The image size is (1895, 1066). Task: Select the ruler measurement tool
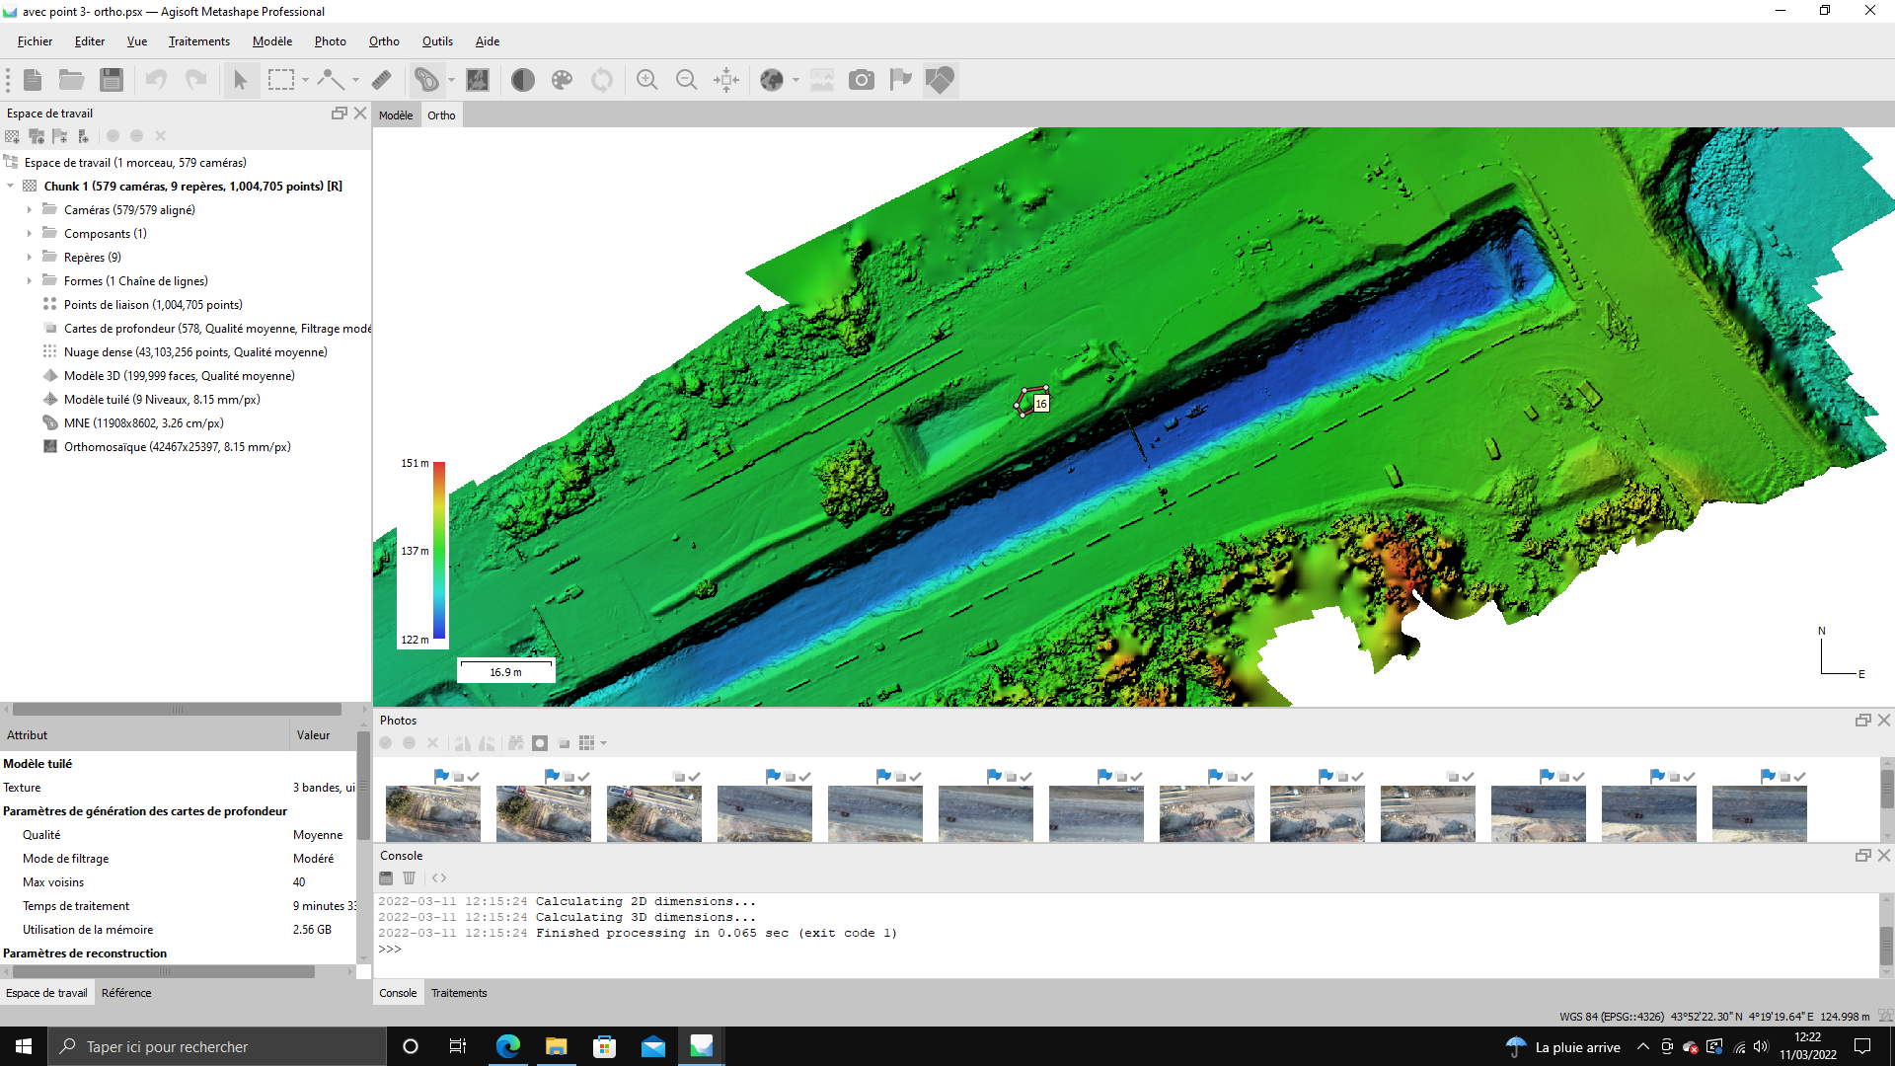pos(382,80)
